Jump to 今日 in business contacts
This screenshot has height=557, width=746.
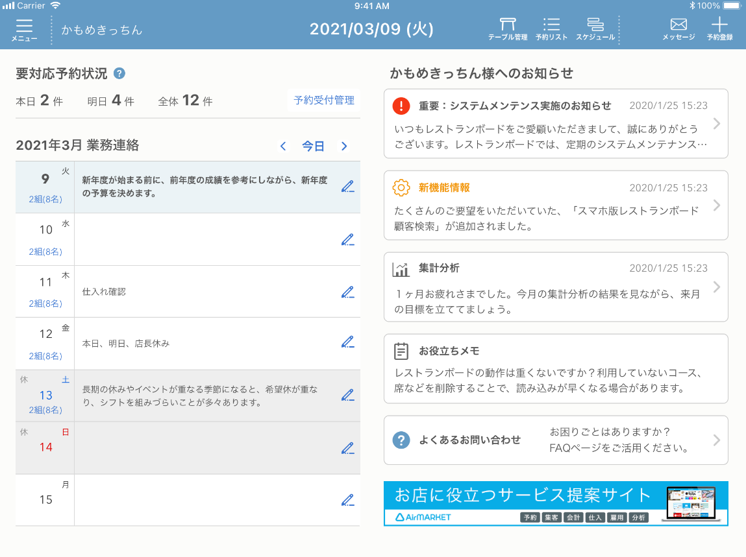(313, 146)
